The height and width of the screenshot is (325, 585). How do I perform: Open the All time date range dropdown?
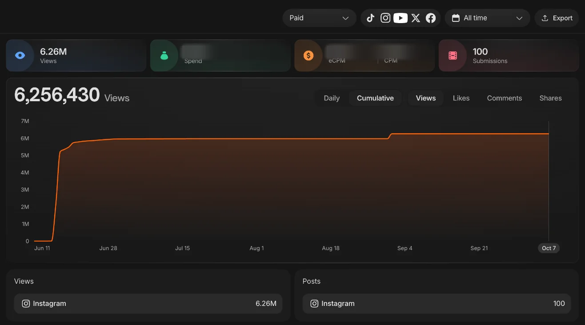click(x=487, y=18)
